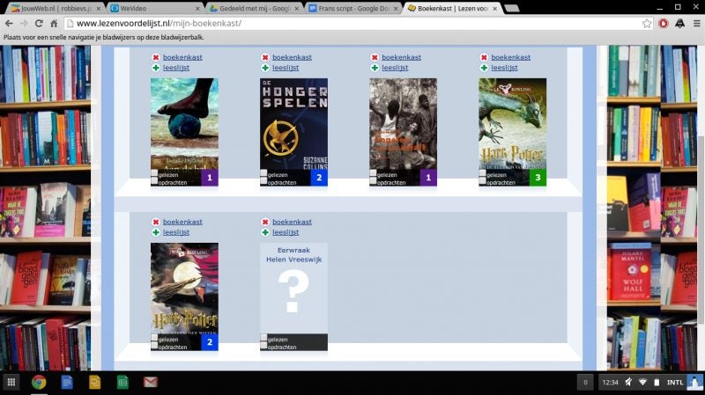Screen dimensions: 705x395
Task: Remove De Hongerspelen with its red X icon
Action: (265, 57)
